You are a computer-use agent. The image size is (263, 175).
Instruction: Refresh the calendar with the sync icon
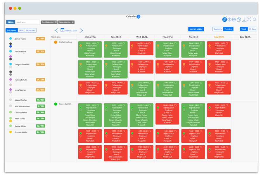coord(255,20)
